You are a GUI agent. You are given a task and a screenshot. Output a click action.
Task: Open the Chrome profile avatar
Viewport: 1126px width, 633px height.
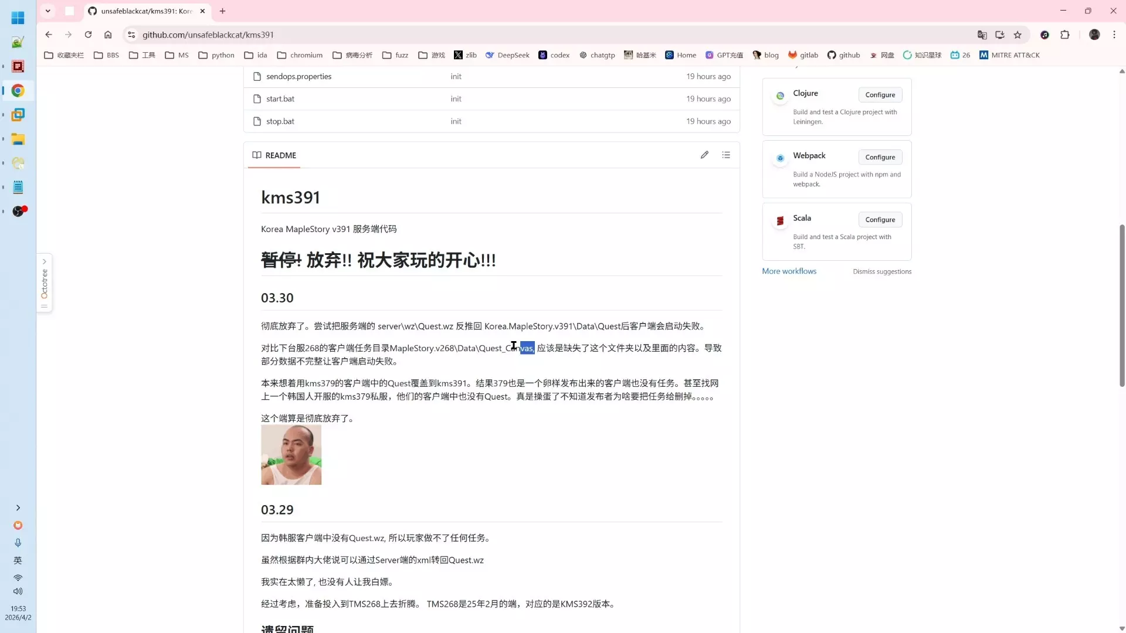(1094, 35)
